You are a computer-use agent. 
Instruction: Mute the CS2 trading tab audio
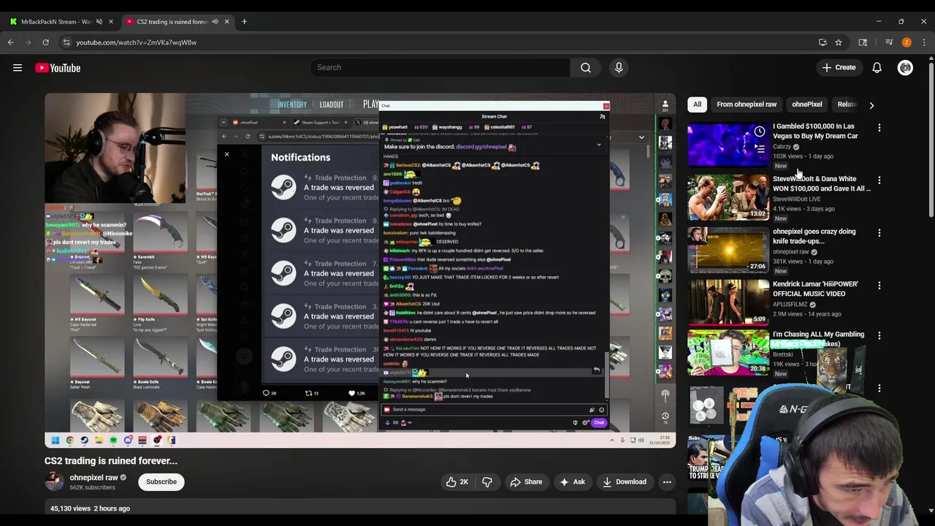[215, 22]
